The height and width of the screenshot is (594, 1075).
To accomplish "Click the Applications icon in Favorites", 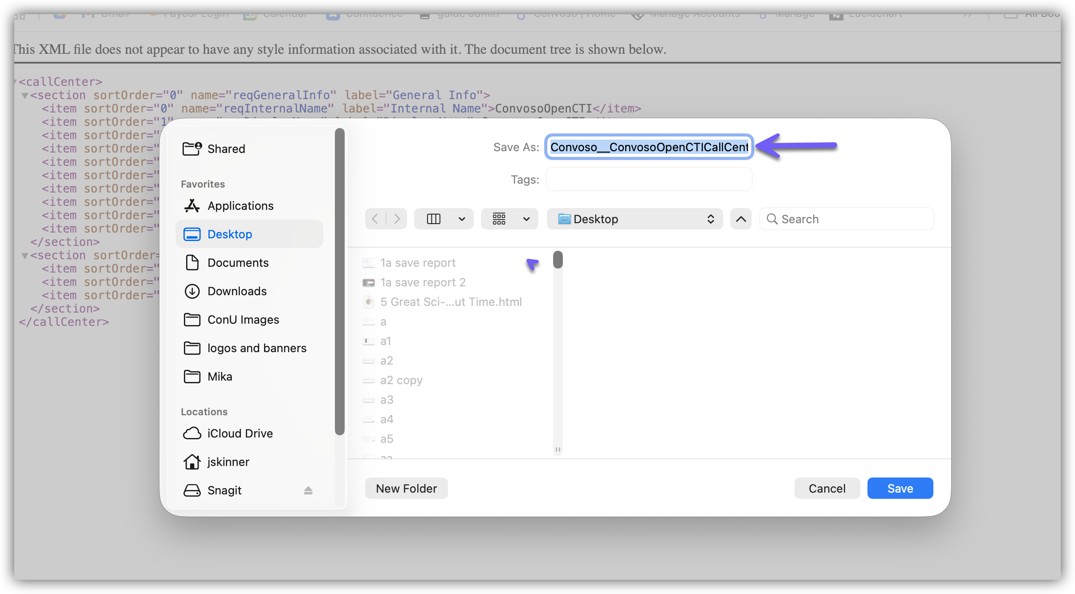I will 192,206.
